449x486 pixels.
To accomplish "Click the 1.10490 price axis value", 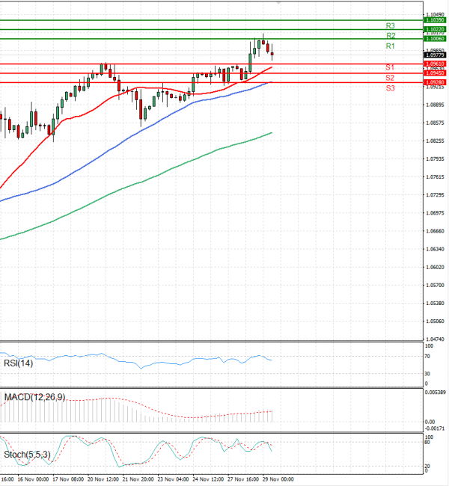I will (x=435, y=14).
